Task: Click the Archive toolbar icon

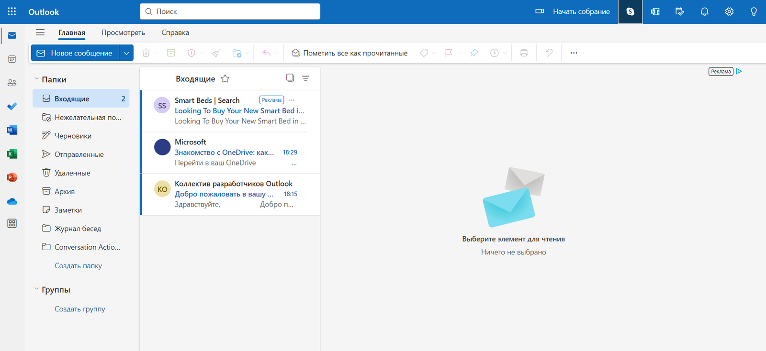Action: (171, 53)
